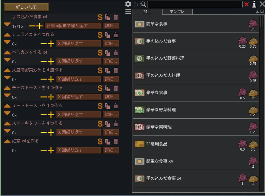Click S icon for 紅茶 x4 bill
This screenshot has height=196, width=265.
[x=100, y=142]
